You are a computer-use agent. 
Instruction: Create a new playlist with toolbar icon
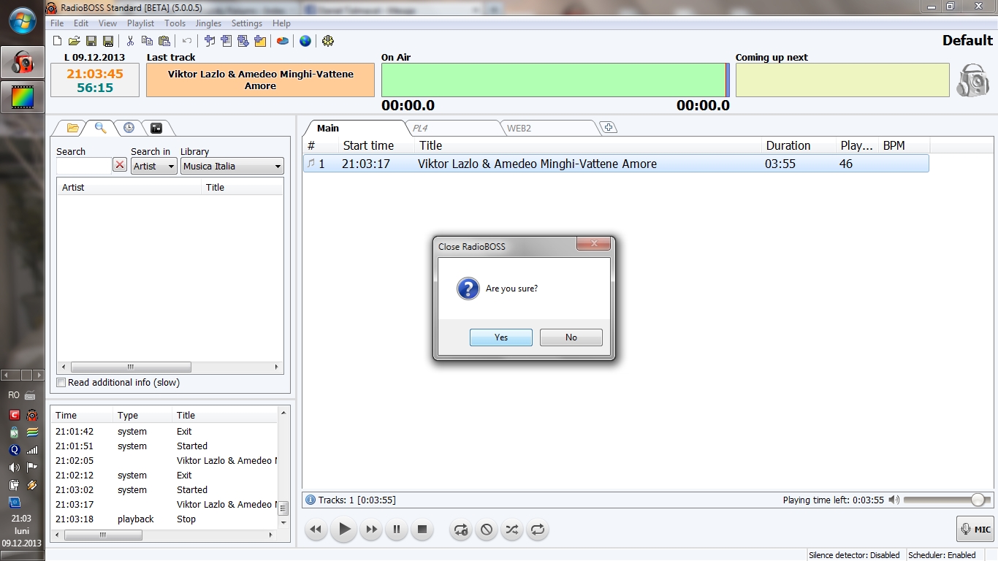tap(57, 41)
